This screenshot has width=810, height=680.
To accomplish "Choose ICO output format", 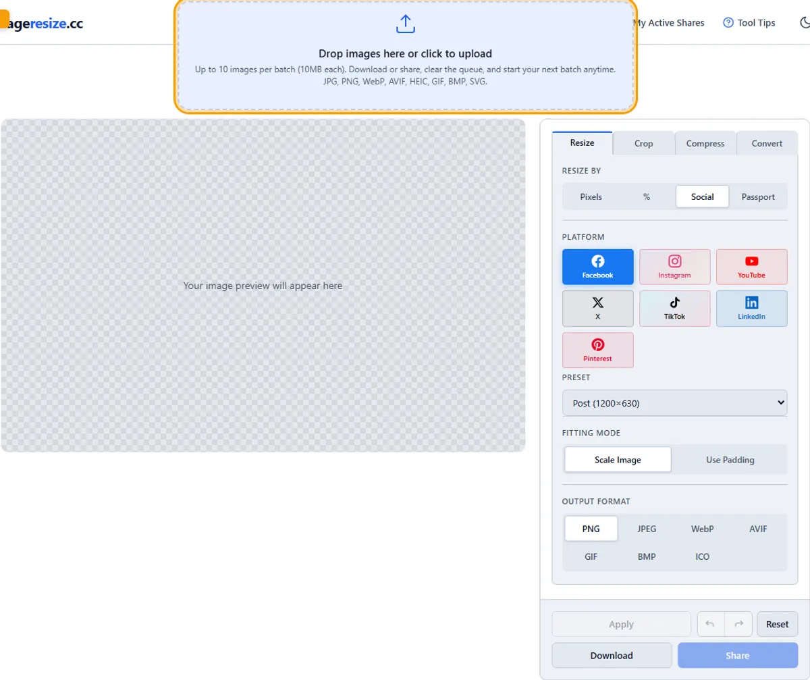I will pyautogui.click(x=703, y=557).
